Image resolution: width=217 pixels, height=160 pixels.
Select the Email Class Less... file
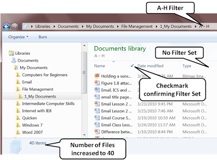pos(117,125)
